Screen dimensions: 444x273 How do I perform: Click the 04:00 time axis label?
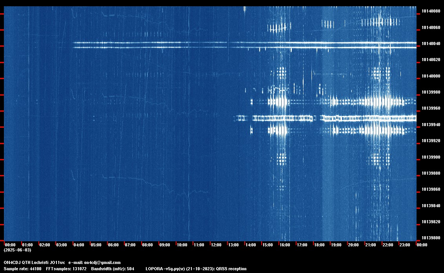click(x=79, y=245)
